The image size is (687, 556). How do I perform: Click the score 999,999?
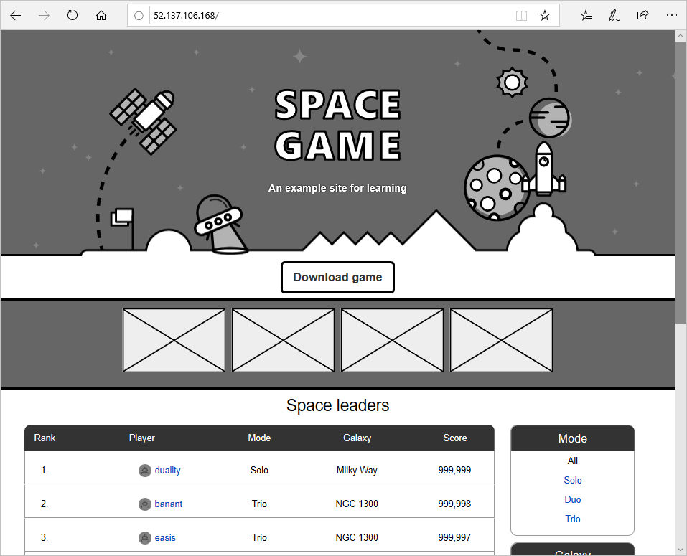pyautogui.click(x=454, y=470)
